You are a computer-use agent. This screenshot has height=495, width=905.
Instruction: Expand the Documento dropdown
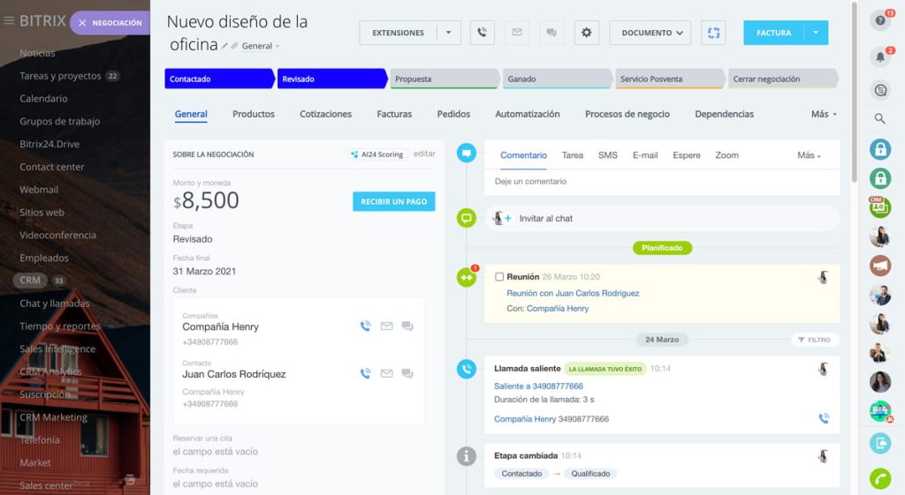point(650,33)
